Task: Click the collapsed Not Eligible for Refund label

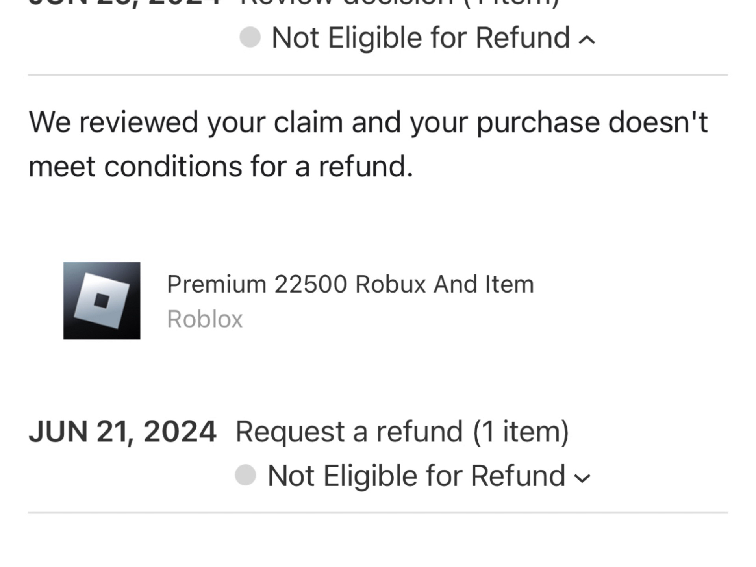Action: pos(416,476)
